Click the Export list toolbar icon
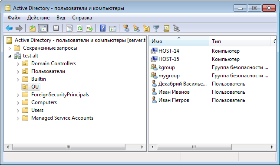The image size is (280, 165). click(x=89, y=28)
